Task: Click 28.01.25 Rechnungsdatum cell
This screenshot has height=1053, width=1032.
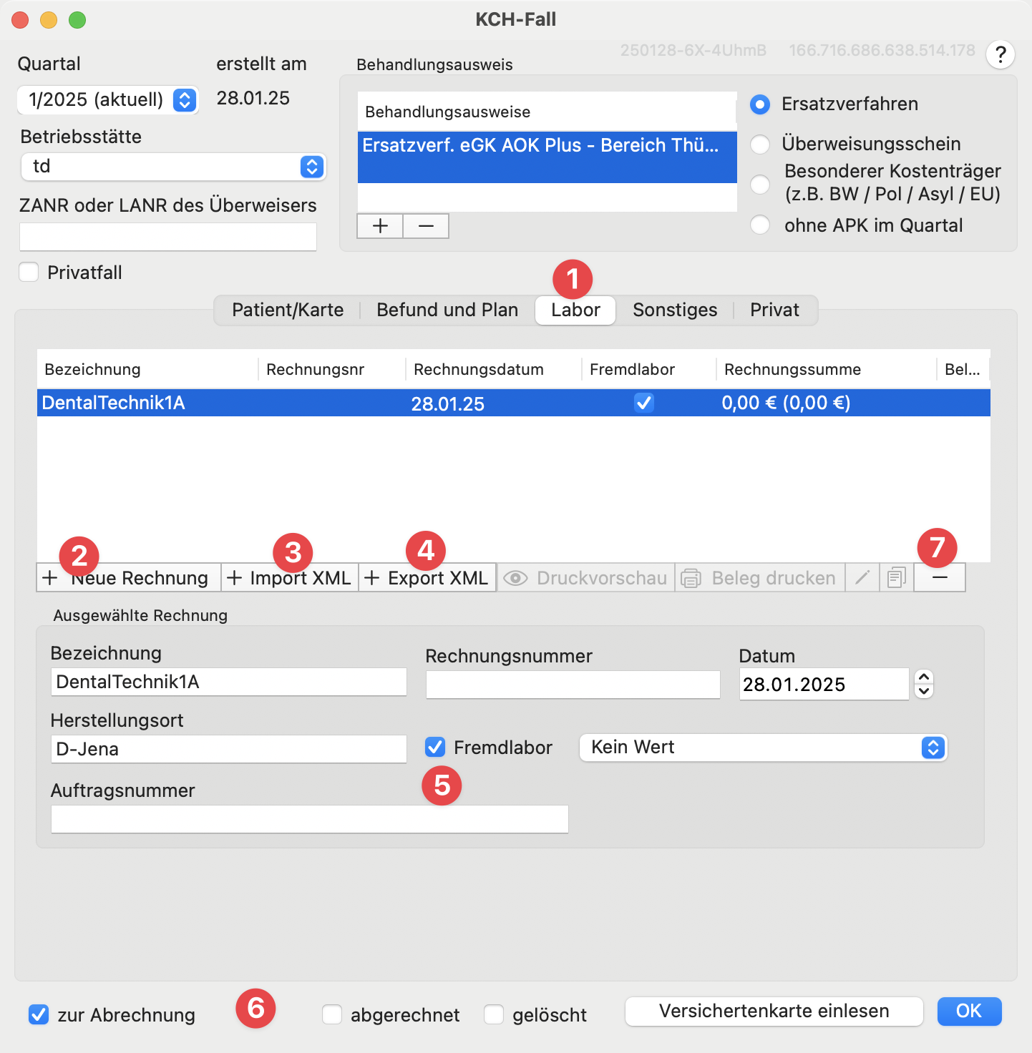Action: pyautogui.click(x=447, y=404)
